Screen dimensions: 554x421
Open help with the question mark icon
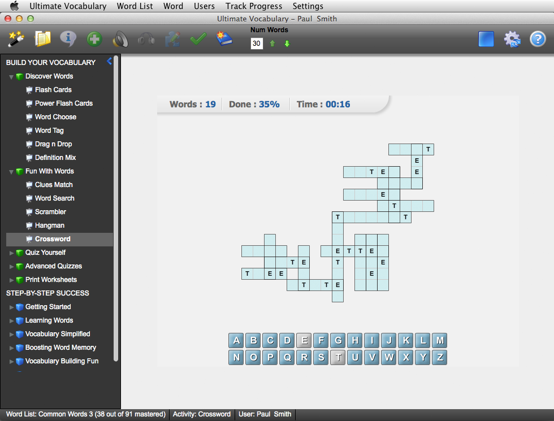tap(537, 39)
